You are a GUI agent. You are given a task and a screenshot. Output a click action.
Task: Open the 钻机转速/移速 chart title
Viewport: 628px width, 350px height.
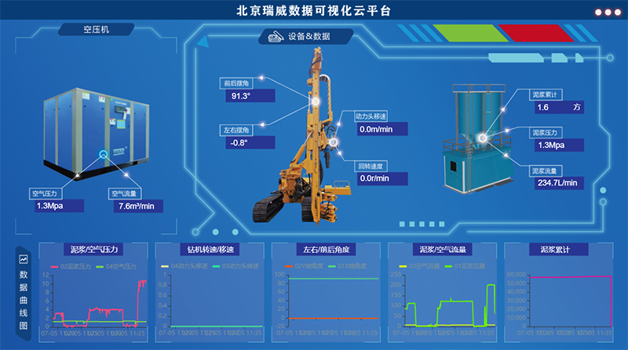tap(210, 249)
